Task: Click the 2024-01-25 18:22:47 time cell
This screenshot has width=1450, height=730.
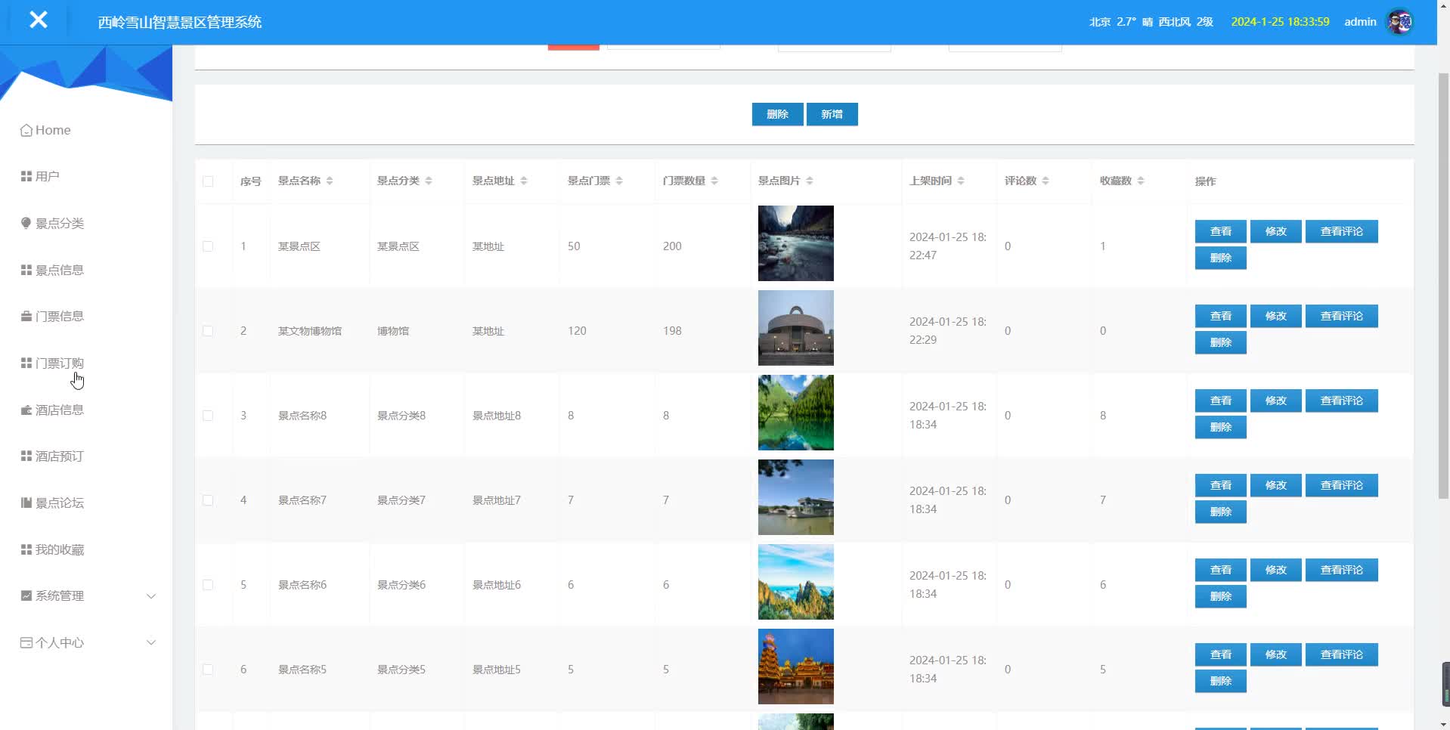Action: [947, 246]
